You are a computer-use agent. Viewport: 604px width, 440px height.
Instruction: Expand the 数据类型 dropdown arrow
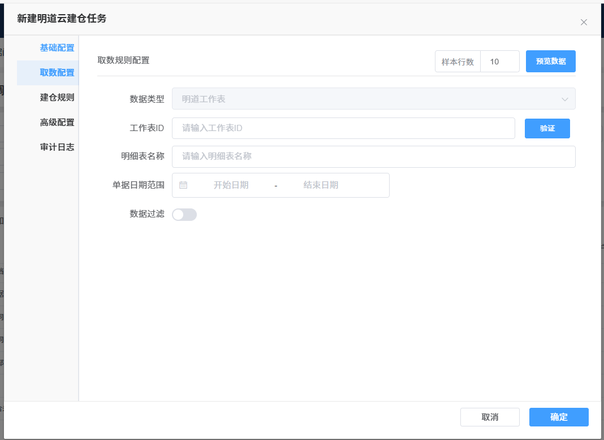pyautogui.click(x=564, y=99)
